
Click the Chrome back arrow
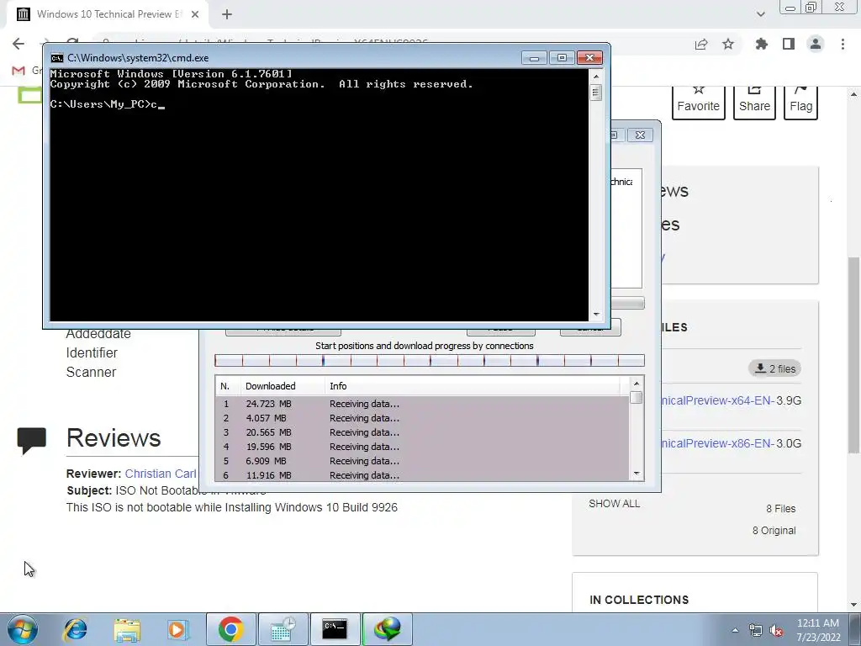click(18, 44)
